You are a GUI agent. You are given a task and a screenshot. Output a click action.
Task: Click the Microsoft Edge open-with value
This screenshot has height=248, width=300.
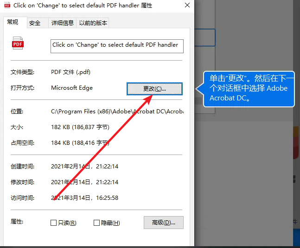point(72,88)
